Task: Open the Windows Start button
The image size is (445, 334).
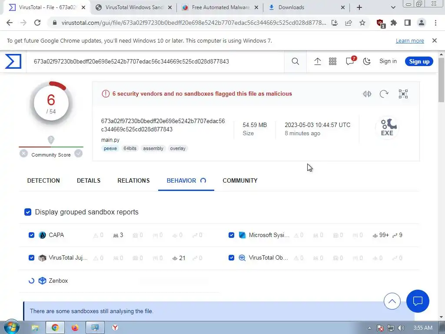Action: point(11,327)
